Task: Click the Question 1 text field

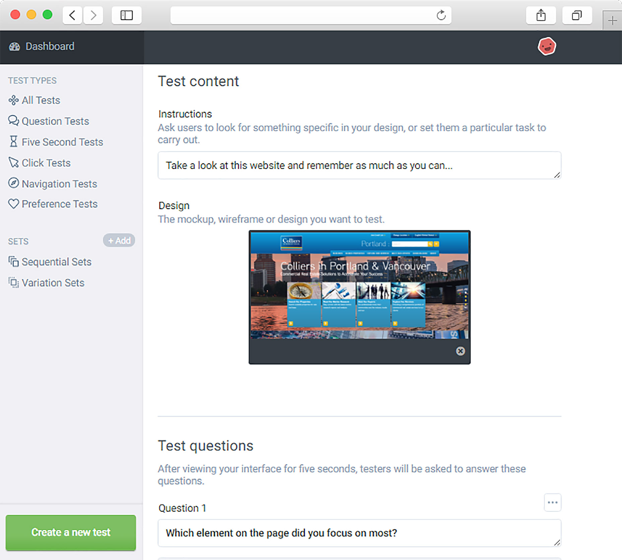Action: 359,533
